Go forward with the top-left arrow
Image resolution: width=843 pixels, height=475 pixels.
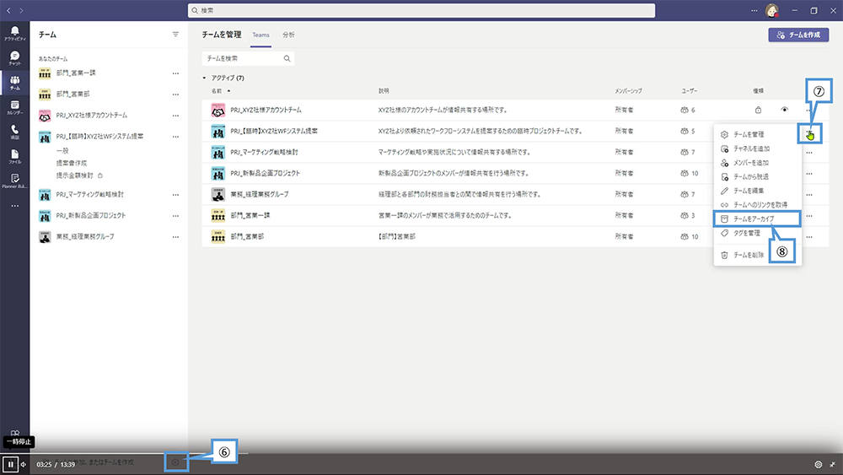tap(21, 10)
